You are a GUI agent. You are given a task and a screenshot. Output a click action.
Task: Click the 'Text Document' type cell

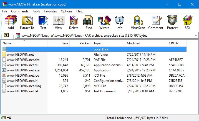coord(105,91)
